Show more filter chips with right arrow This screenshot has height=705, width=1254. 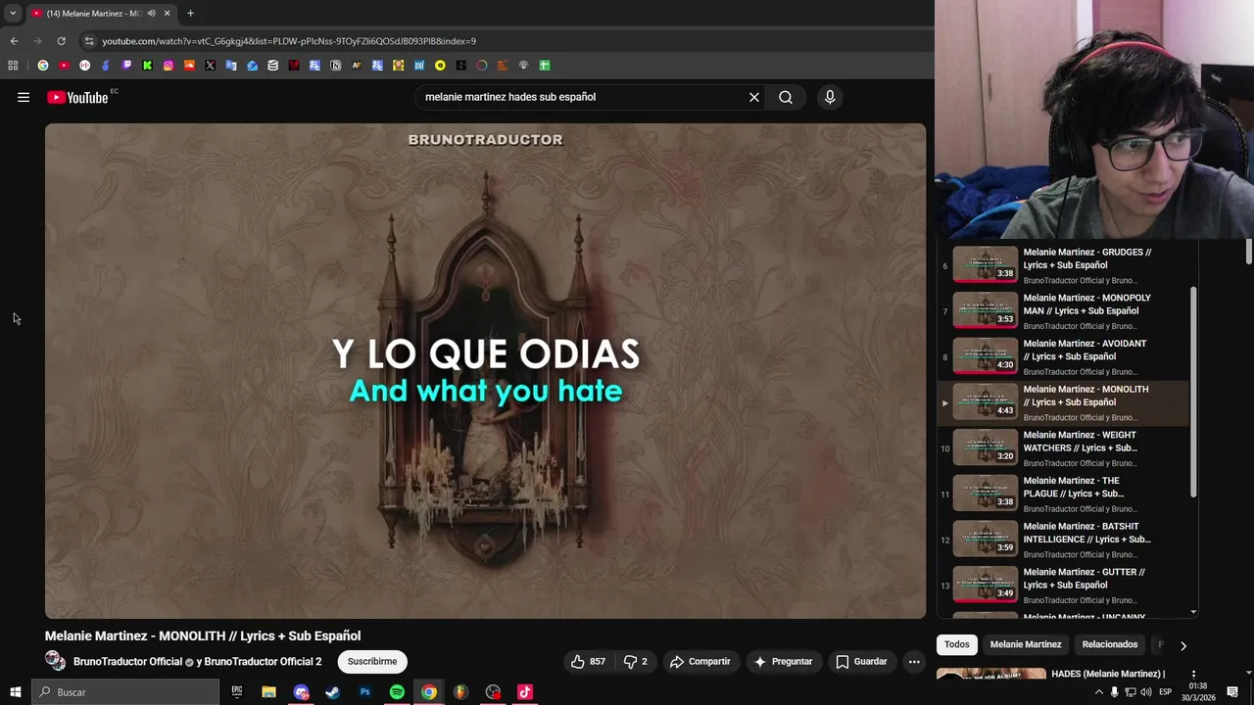(1182, 645)
